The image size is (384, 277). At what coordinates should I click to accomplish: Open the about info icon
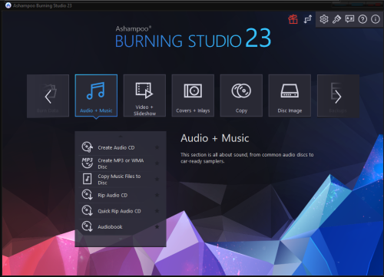(376, 19)
